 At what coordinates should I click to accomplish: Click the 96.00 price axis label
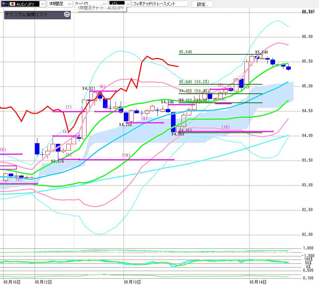tap(307, 37)
